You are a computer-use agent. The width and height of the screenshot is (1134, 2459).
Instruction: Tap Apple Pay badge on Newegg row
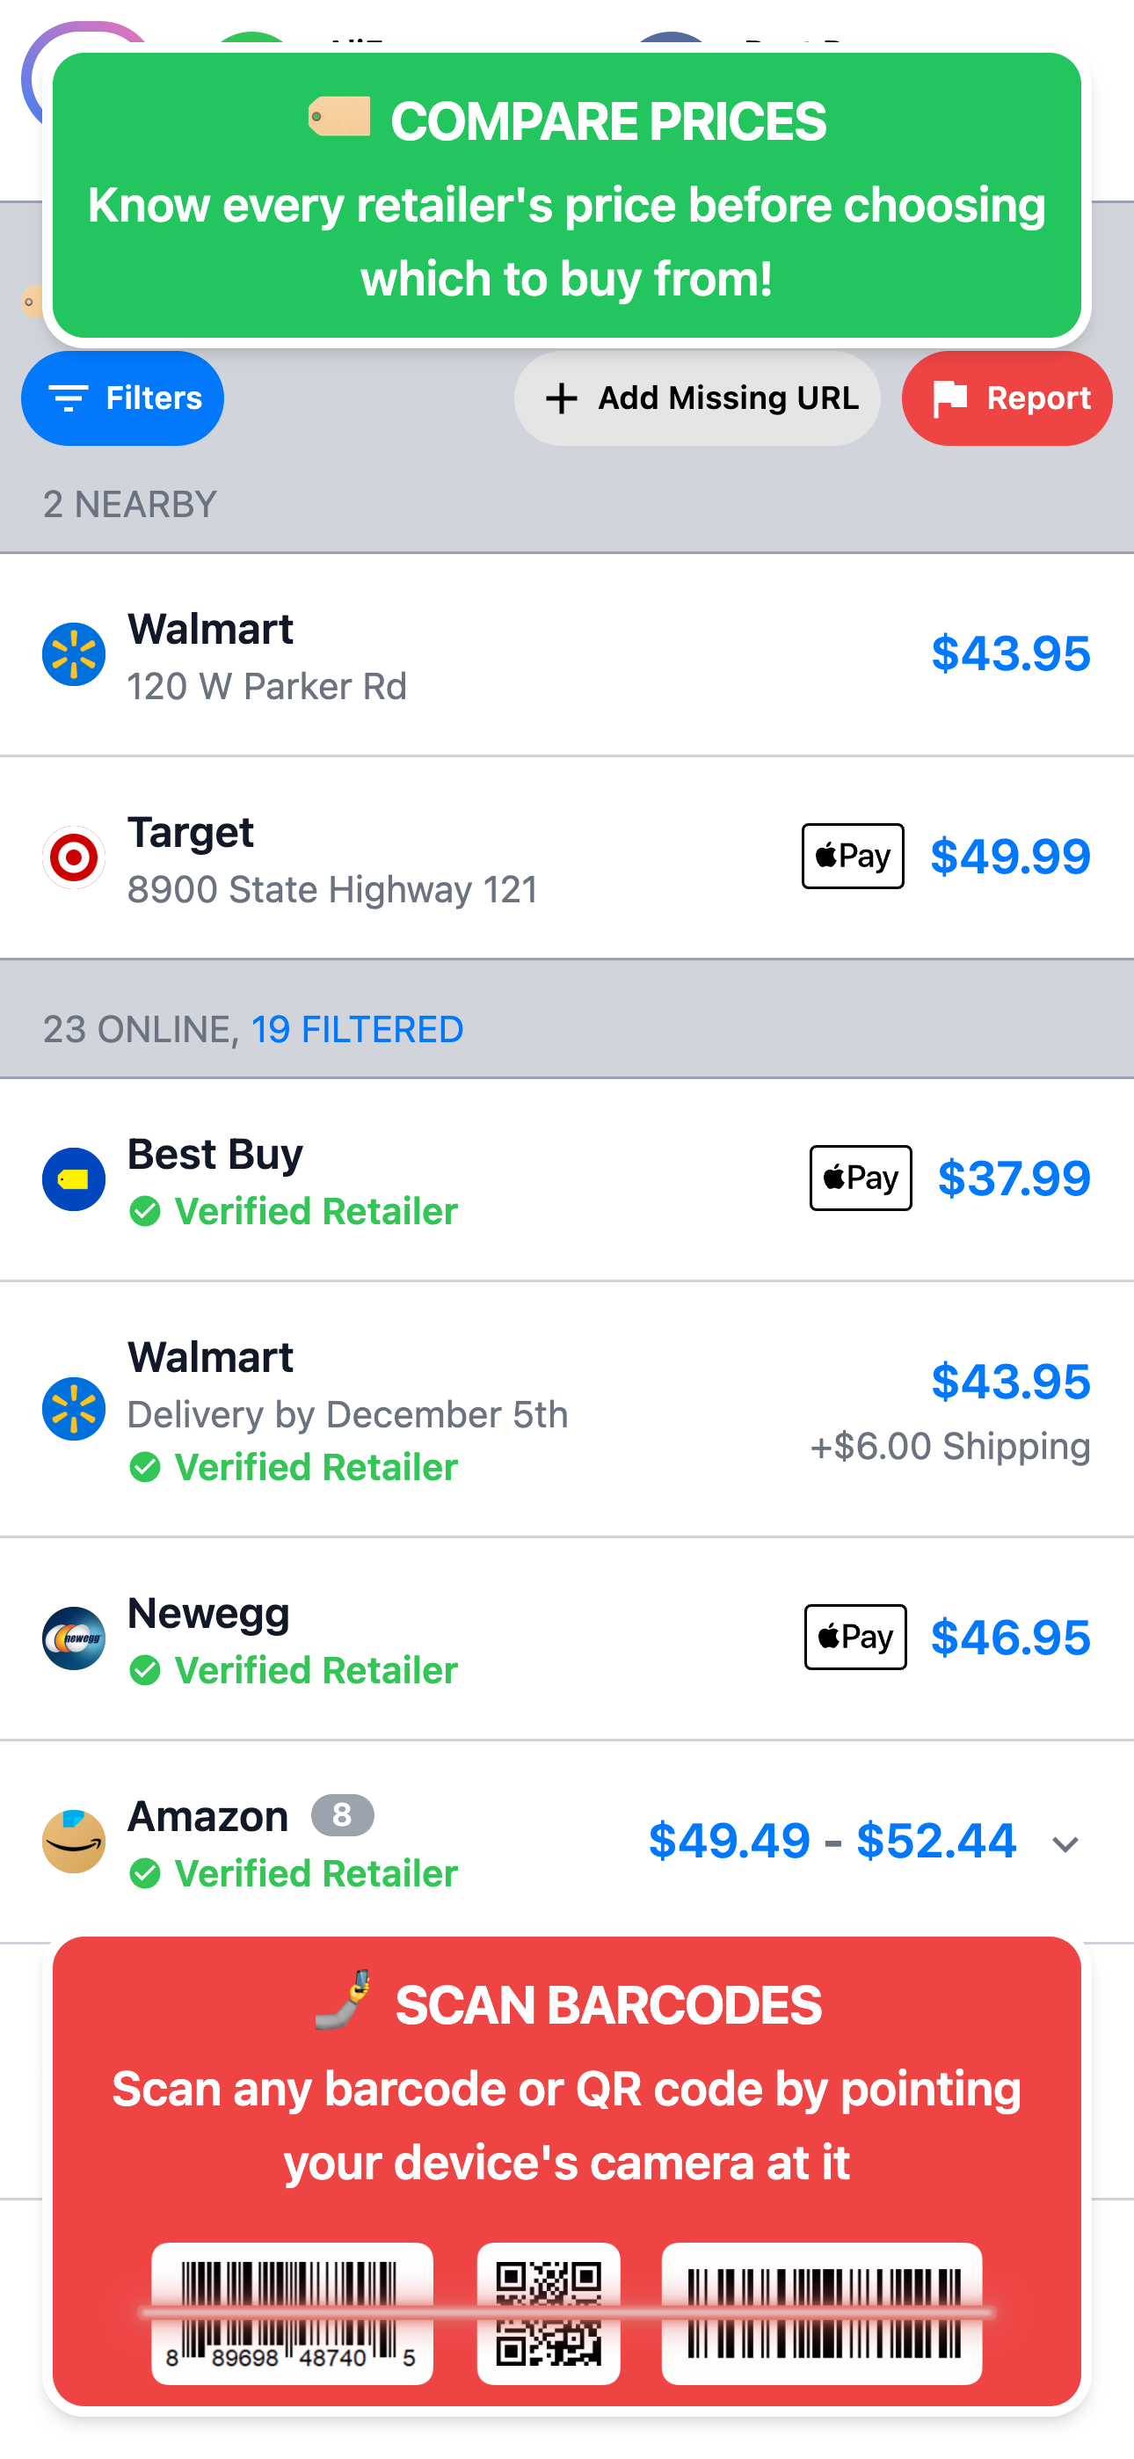855,1637
